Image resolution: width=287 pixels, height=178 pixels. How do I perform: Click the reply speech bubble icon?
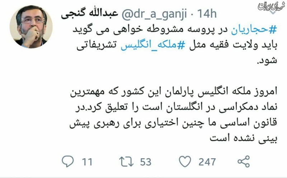pos(68,161)
